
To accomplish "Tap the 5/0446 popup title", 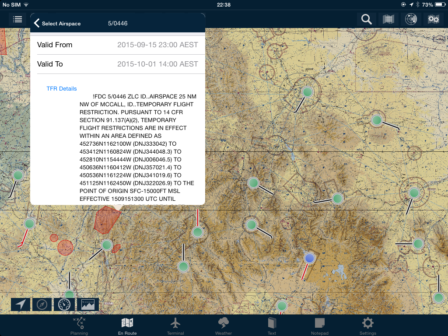I will [118, 24].
